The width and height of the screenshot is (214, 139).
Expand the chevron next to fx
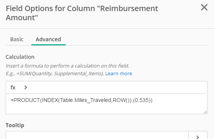(26, 87)
